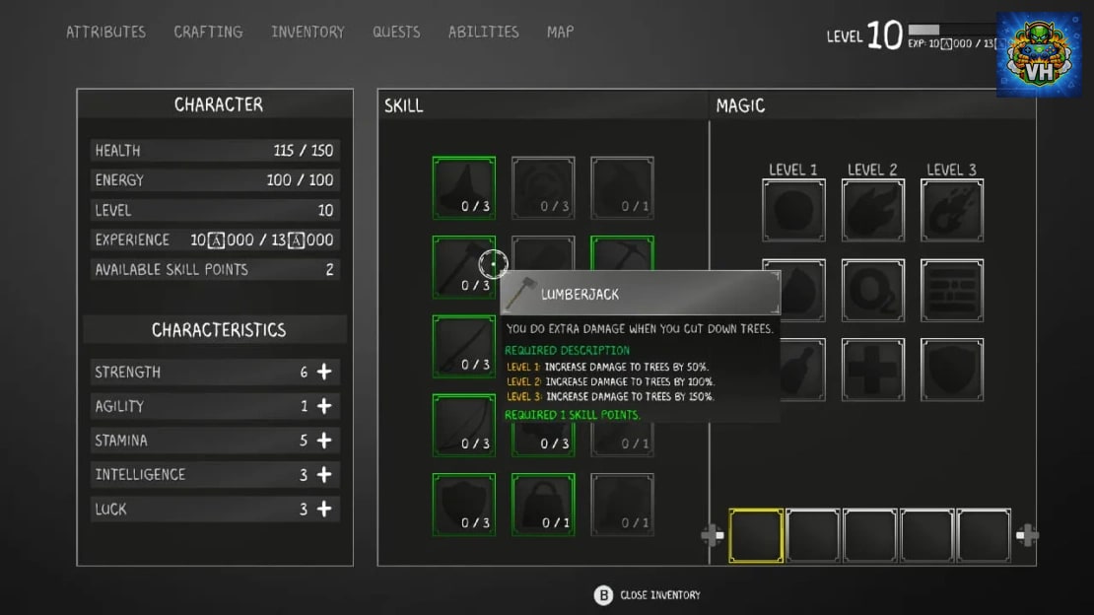The image size is (1094, 615).
Task: Select the middle hotbar slot
Action: pyautogui.click(x=870, y=535)
